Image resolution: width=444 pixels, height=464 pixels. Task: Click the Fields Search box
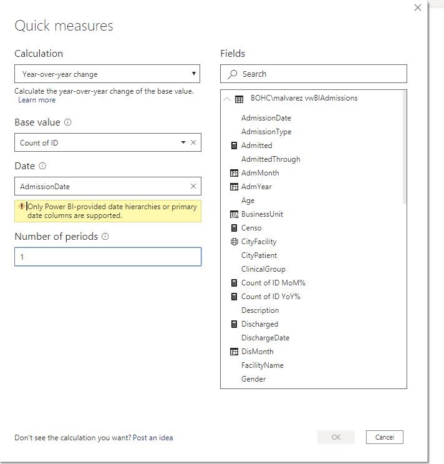pyautogui.click(x=314, y=74)
